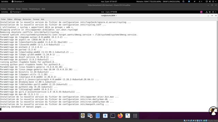The image size is (218, 122).
Task: Click the Terminal icon in the dock
Action: (x=113, y=116)
